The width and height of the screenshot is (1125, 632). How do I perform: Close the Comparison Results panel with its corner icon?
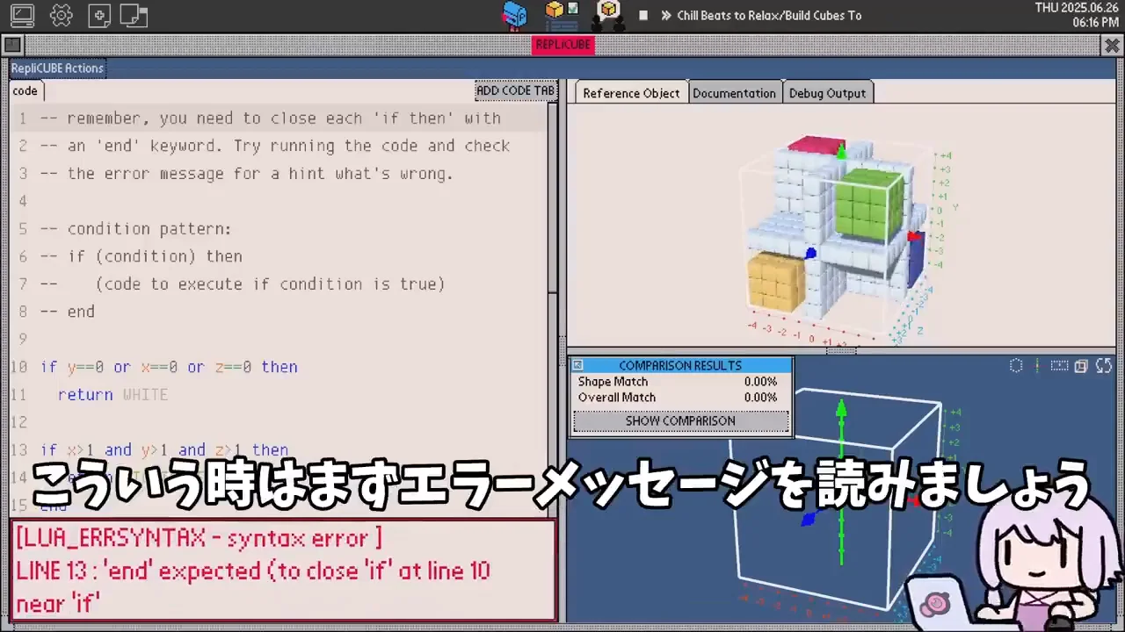[x=577, y=365]
